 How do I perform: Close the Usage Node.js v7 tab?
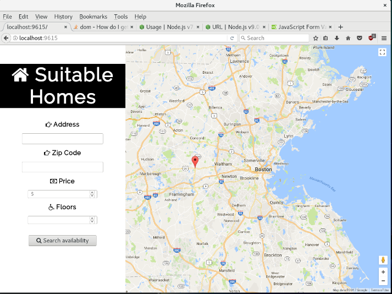click(x=198, y=27)
